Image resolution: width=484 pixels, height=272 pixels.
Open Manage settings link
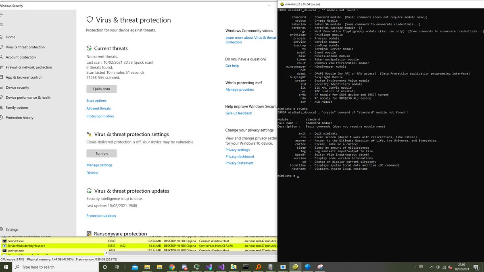coord(99,165)
